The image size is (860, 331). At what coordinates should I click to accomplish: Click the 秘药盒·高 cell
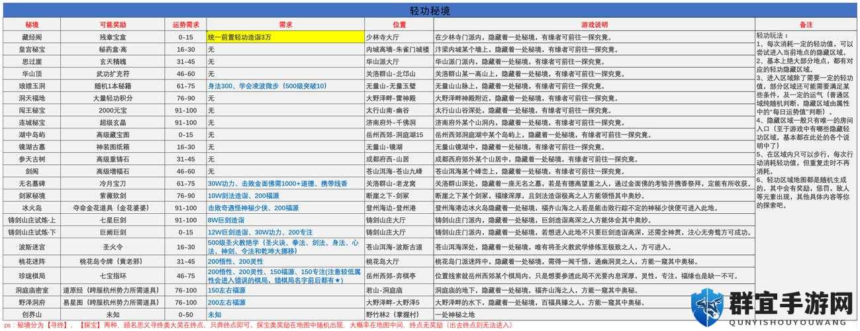[113, 49]
